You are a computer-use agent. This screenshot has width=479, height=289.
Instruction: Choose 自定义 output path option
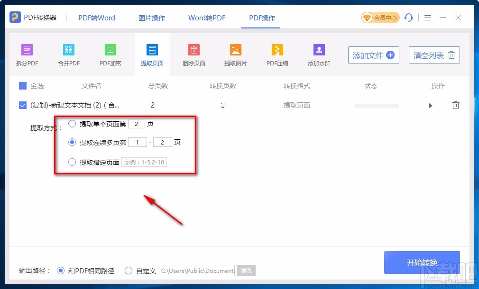point(129,271)
